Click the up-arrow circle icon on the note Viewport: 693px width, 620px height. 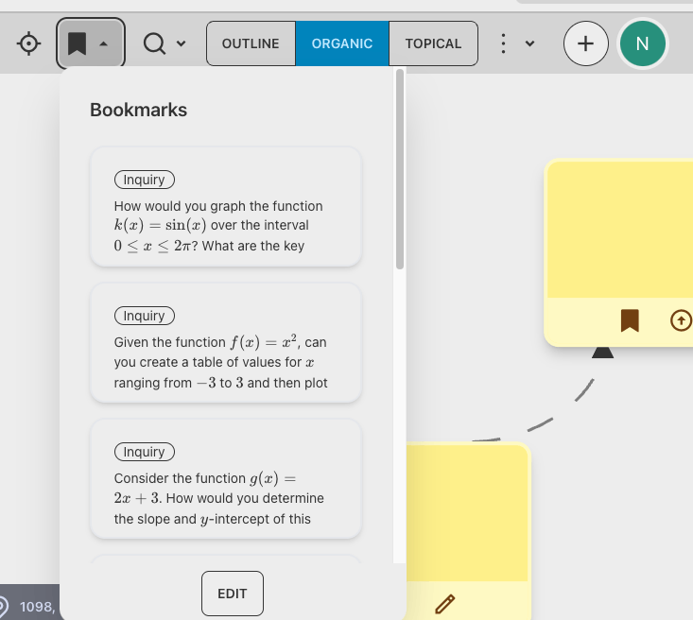tap(681, 320)
